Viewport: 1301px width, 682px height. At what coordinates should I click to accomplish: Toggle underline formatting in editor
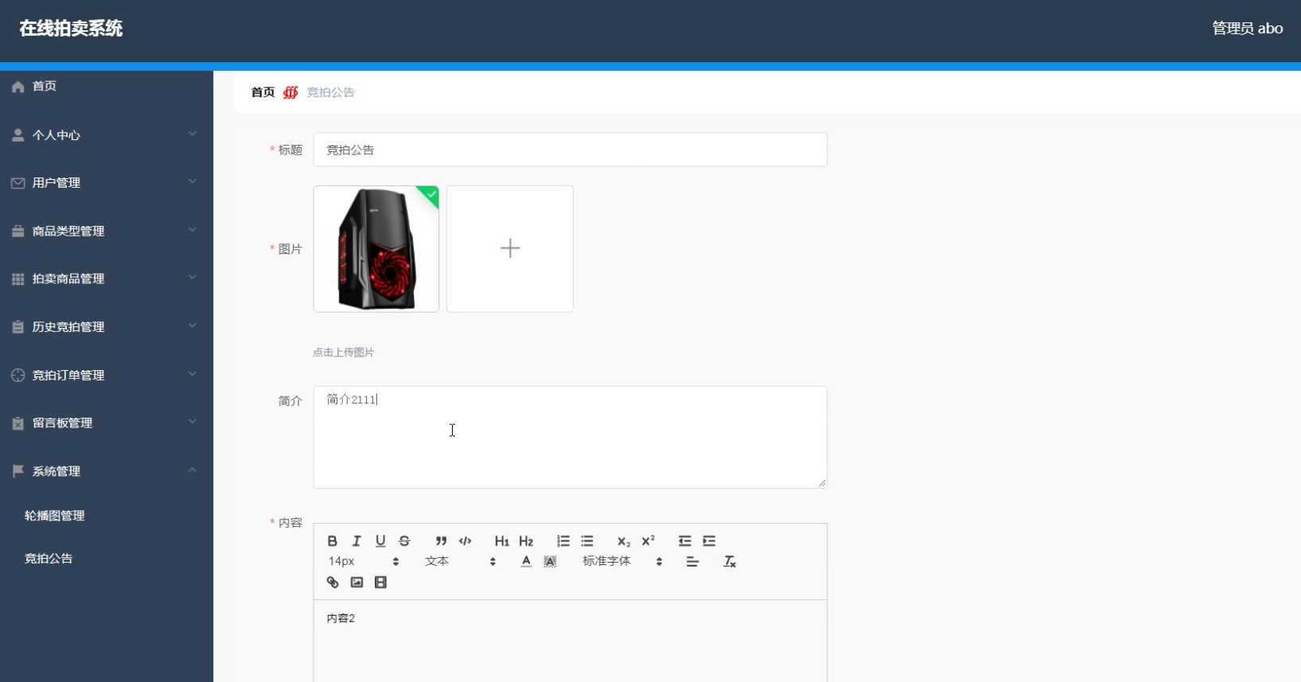pyautogui.click(x=380, y=541)
